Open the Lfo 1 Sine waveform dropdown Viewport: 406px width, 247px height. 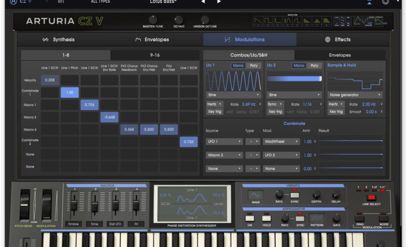[x=233, y=95]
